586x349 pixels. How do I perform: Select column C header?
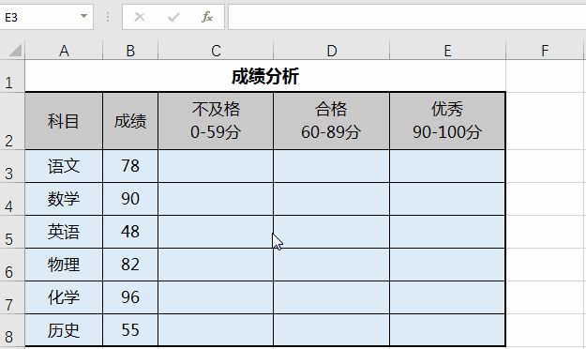(216, 51)
